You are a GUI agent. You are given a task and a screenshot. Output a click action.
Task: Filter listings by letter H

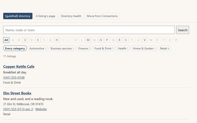pos(57,40)
